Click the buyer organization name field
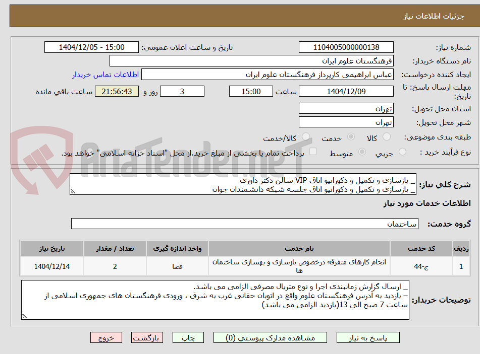The image size is (480, 354). 252,61
